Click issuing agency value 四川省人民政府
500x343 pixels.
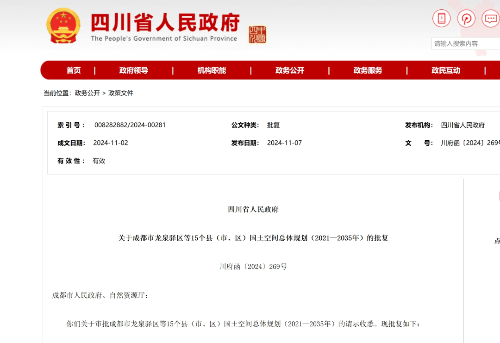(x=462, y=125)
